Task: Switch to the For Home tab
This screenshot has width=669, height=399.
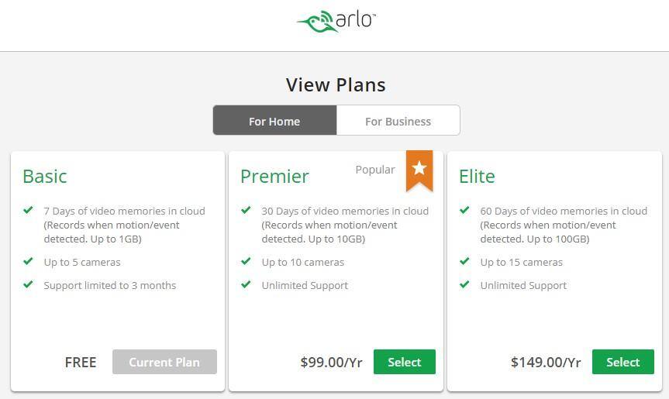Action: coord(274,121)
